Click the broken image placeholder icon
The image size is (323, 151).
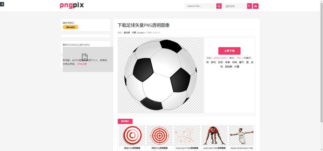[85, 57]
